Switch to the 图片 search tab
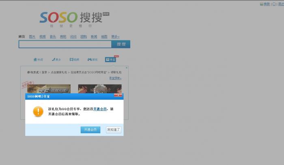The height and width of the screenshot is (165, 284). 32,37
